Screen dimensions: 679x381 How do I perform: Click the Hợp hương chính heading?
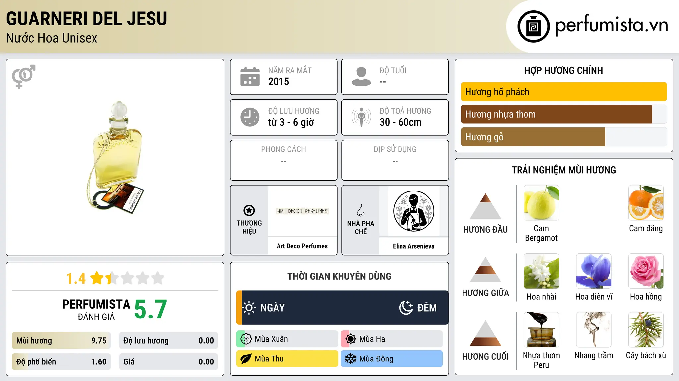[x=564, y=70]
